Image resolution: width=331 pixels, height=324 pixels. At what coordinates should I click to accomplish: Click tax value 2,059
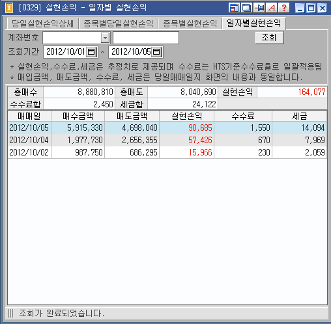pyautogui.click(x=315, y=152)
